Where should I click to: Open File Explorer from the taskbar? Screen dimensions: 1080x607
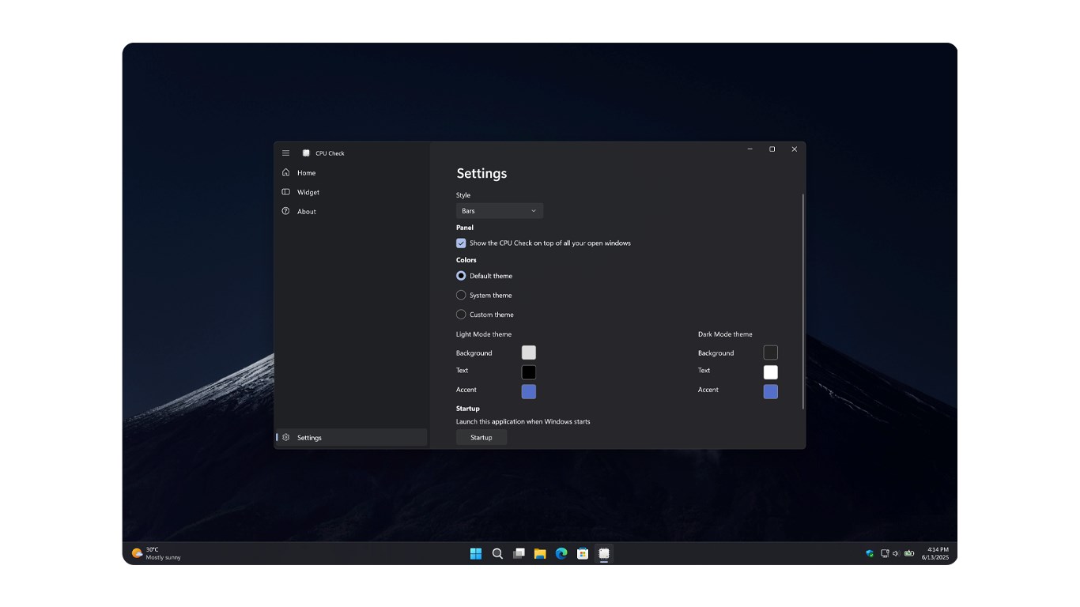coord(540,553)
